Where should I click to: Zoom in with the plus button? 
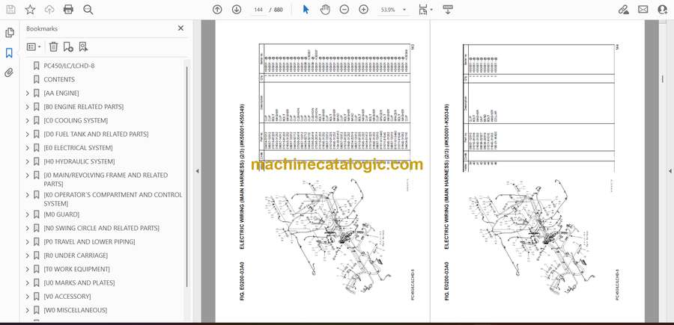pos(364,10)
